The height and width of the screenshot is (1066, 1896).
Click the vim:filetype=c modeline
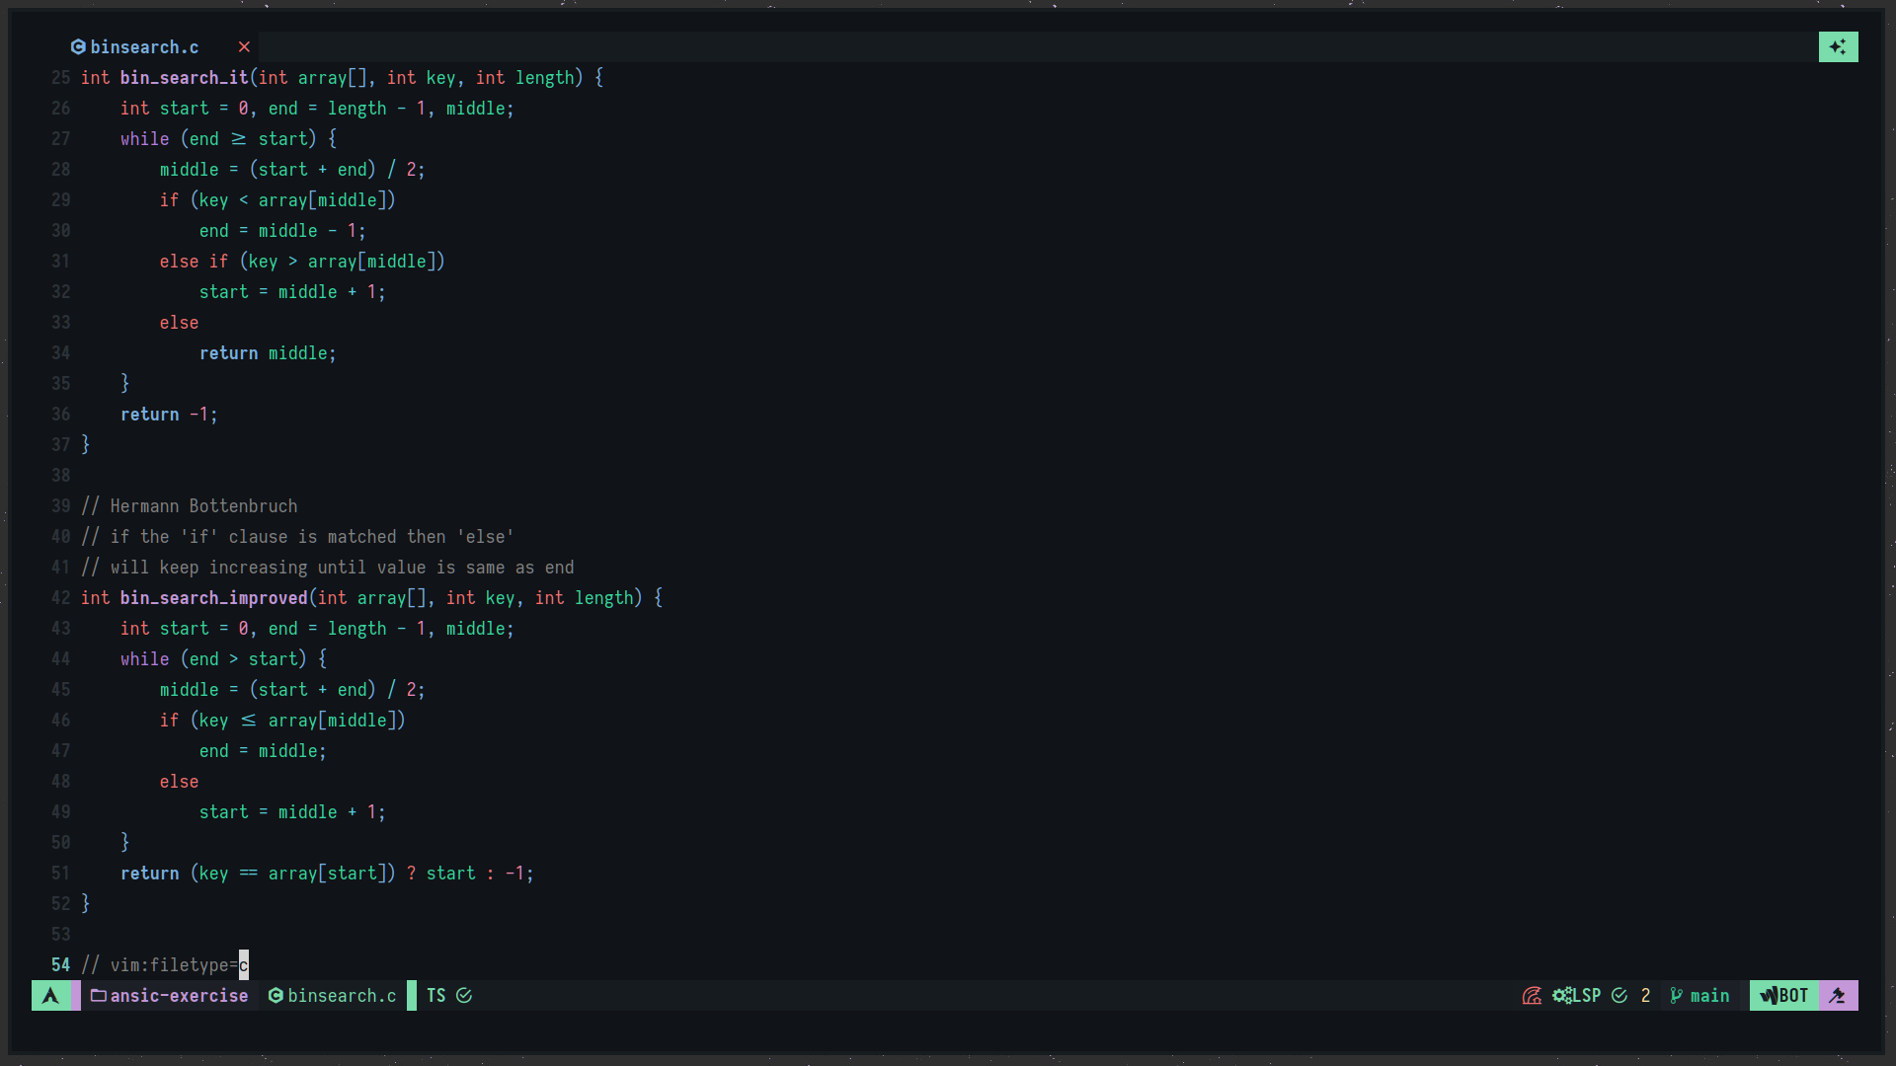(x=165, y=964)
